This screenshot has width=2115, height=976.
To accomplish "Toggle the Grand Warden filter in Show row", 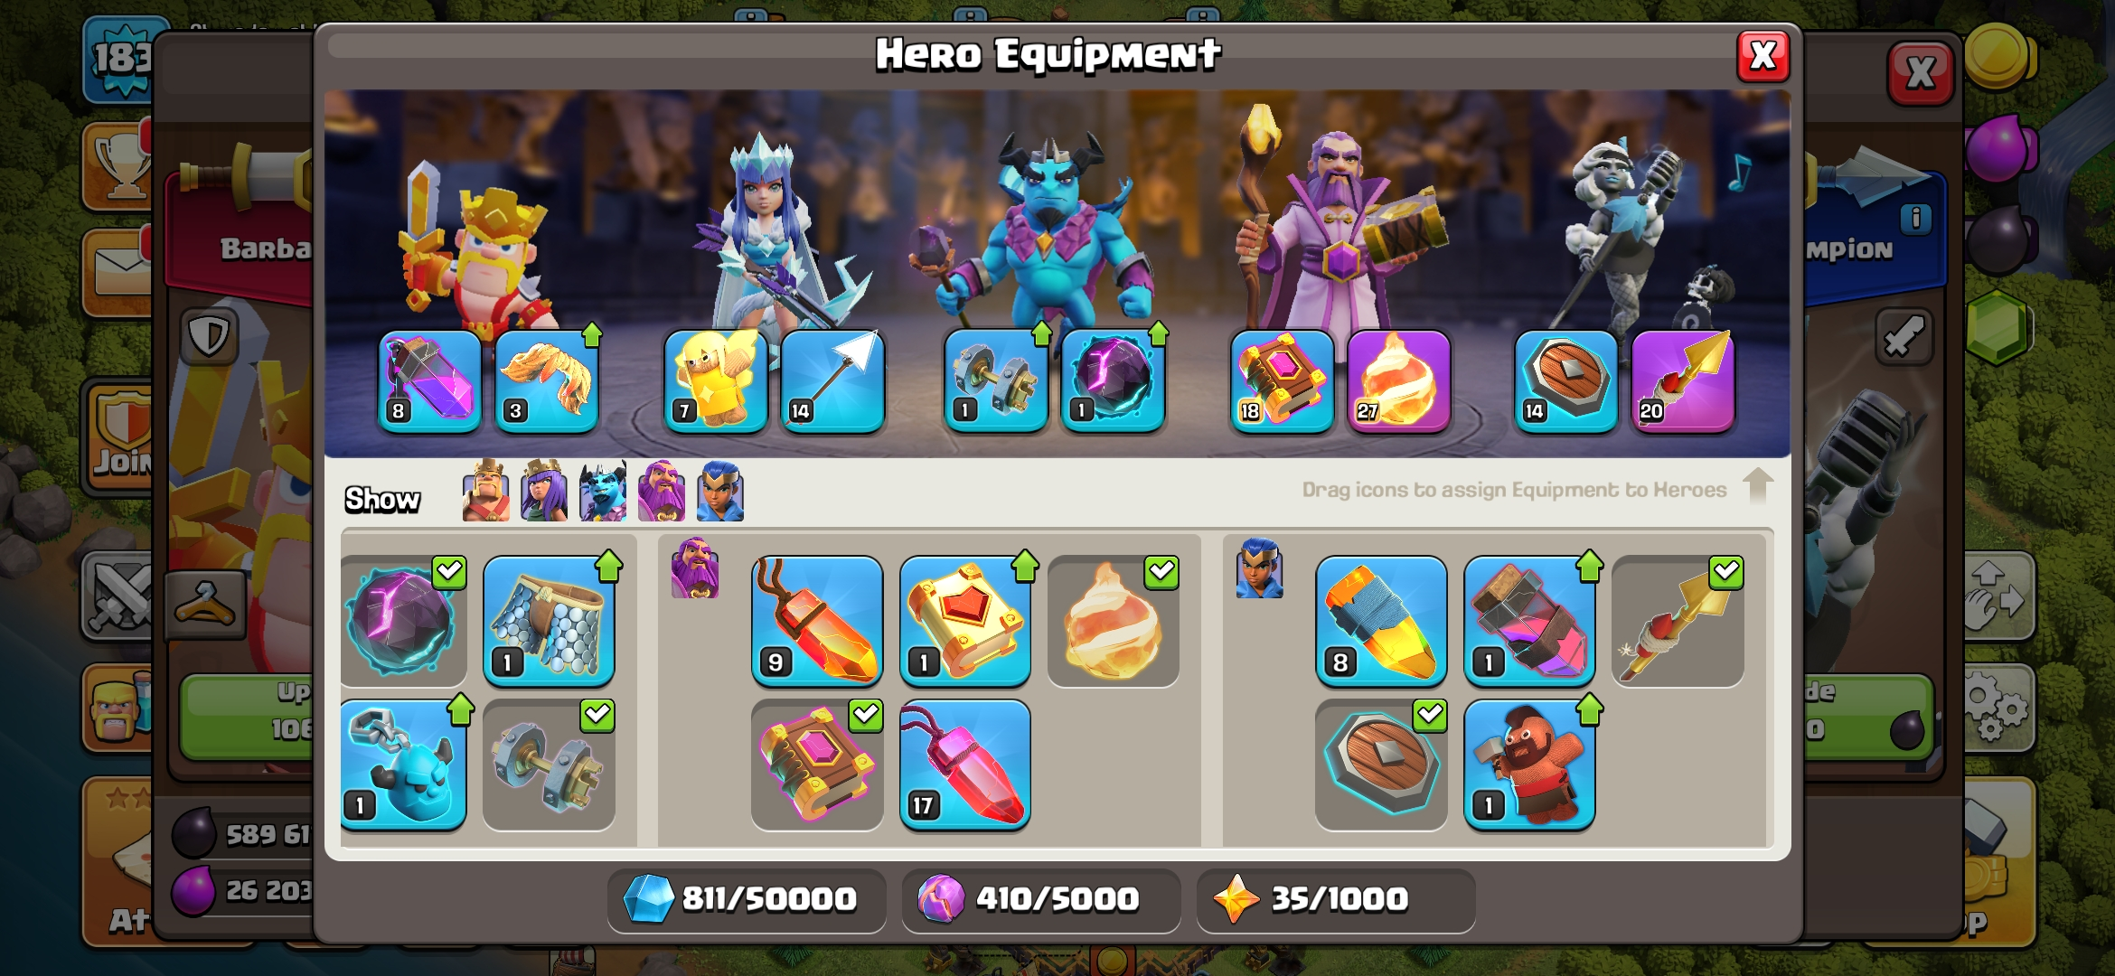I will click(x=662, y=492).
